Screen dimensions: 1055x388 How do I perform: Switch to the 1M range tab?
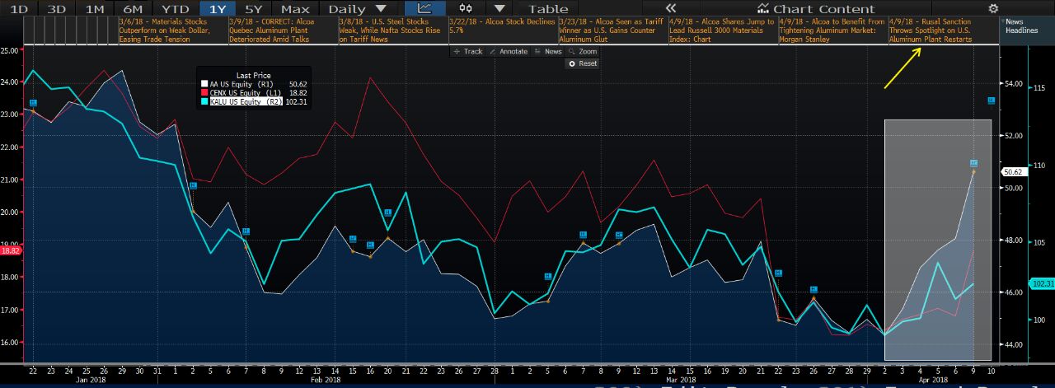(x=95, y=9)
